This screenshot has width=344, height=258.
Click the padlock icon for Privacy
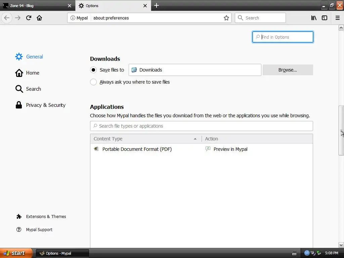(x=19, y=105)
